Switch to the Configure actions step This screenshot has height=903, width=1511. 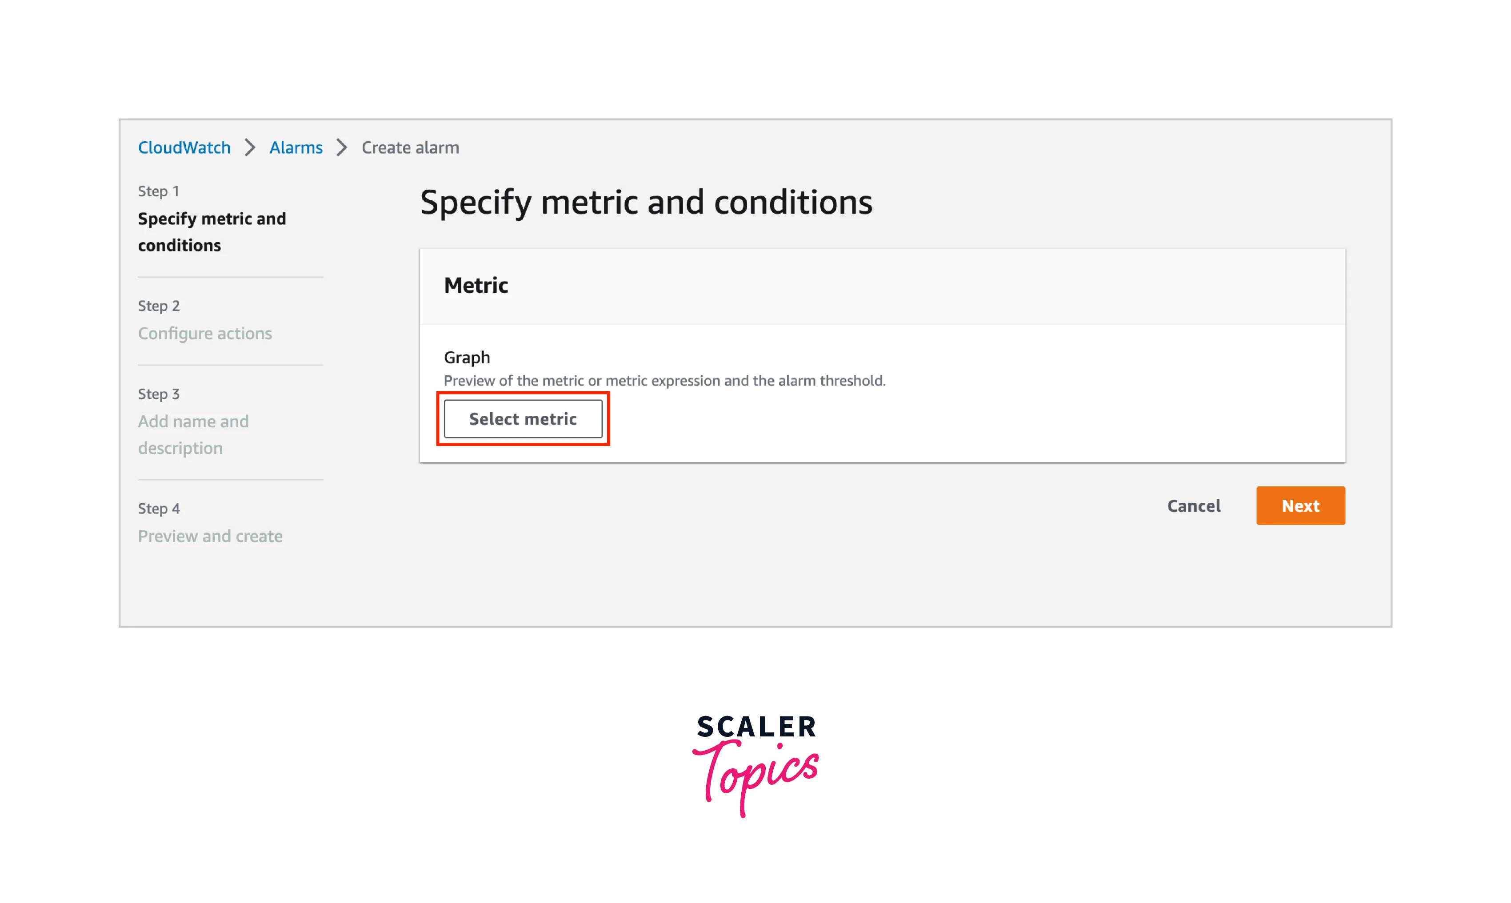pyautogui.click(x=204, y=334)
